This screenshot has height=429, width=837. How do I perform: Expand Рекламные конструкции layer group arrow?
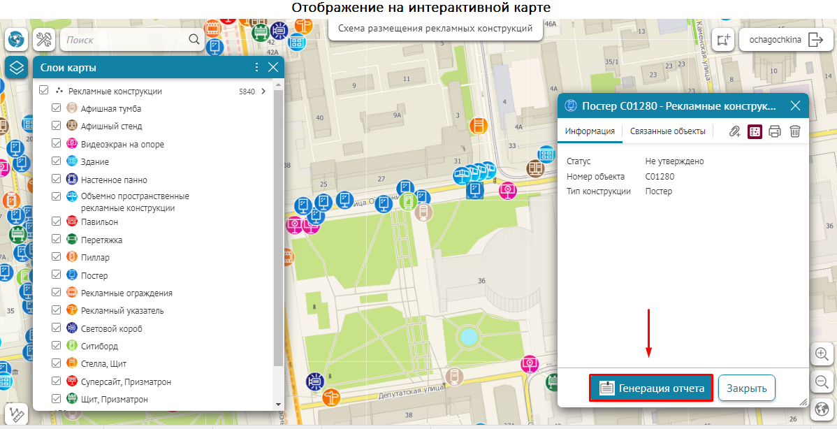click(x=263, y=91)
